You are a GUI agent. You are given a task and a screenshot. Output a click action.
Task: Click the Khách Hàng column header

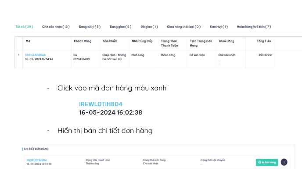83,41
